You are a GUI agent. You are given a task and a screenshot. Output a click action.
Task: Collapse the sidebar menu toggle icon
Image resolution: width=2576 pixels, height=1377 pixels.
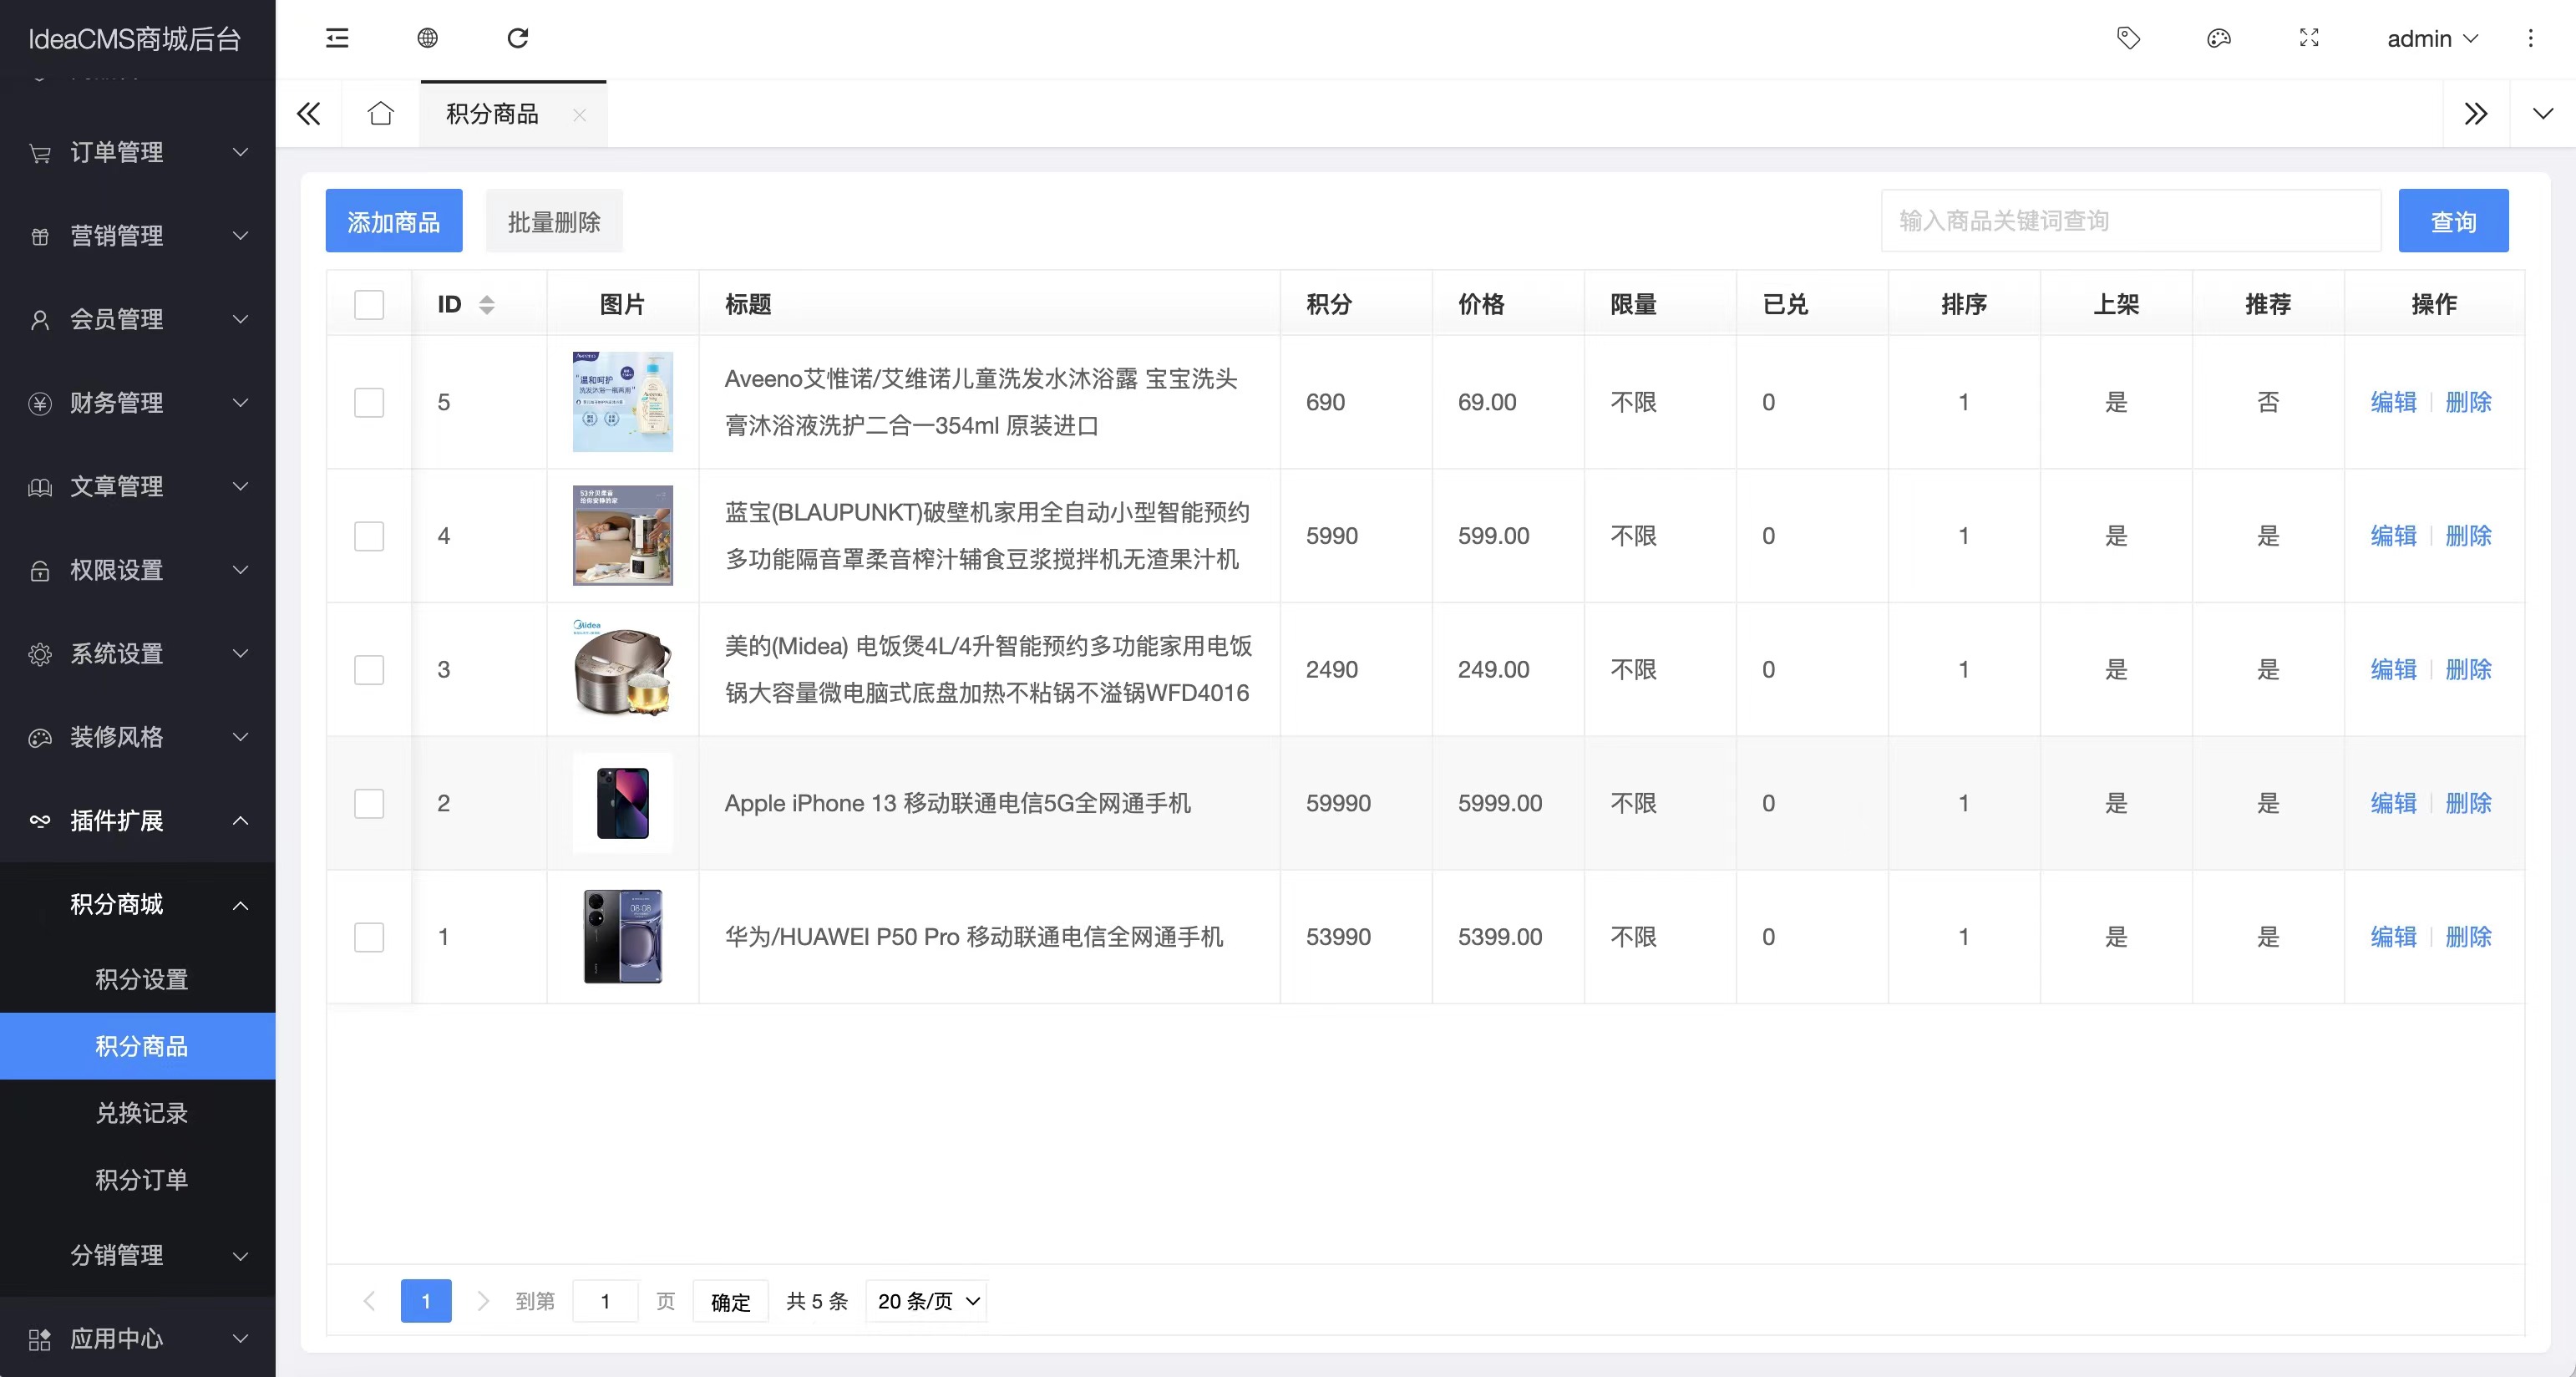[x=337, y=38]
